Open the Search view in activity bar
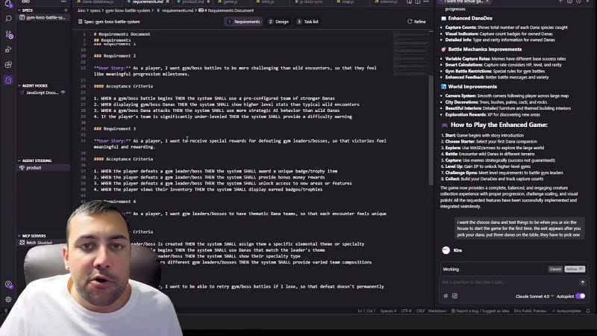This screenshot has width=597, height=336. pos(8,19)
